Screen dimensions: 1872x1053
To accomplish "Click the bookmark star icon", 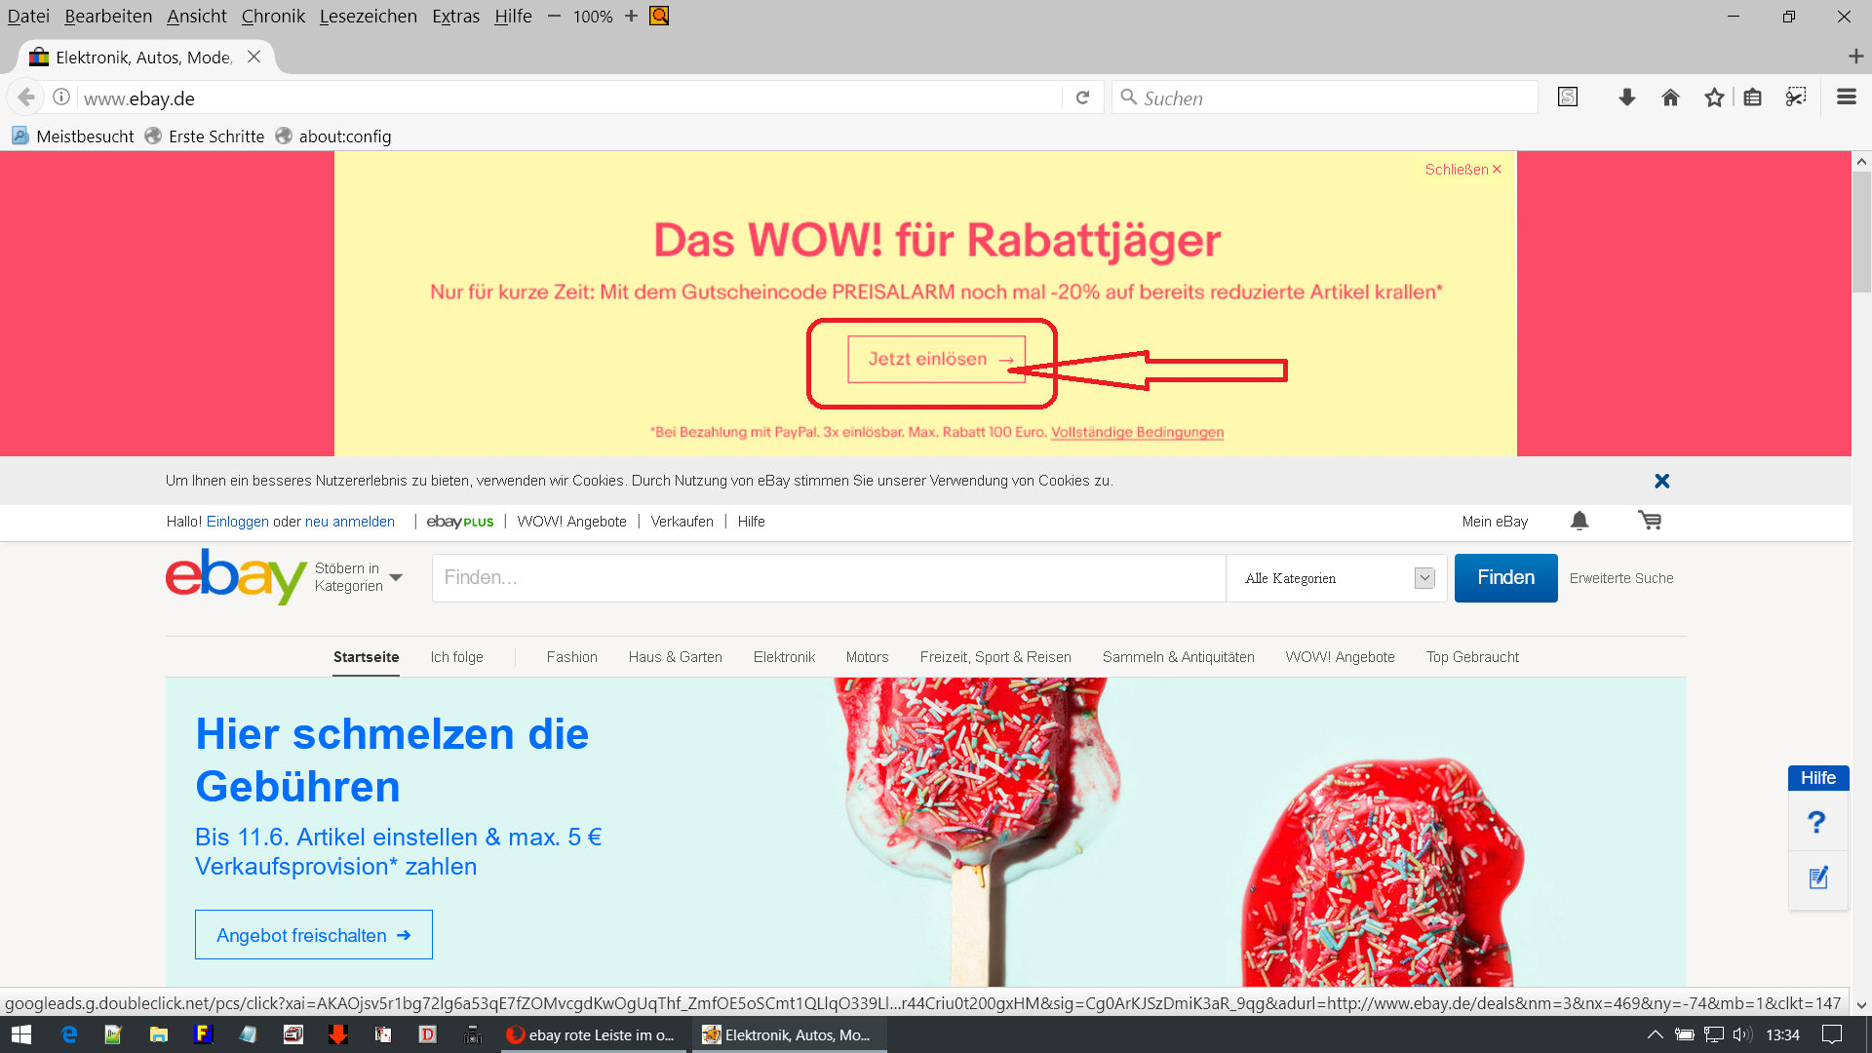I will coord(1714,97).
